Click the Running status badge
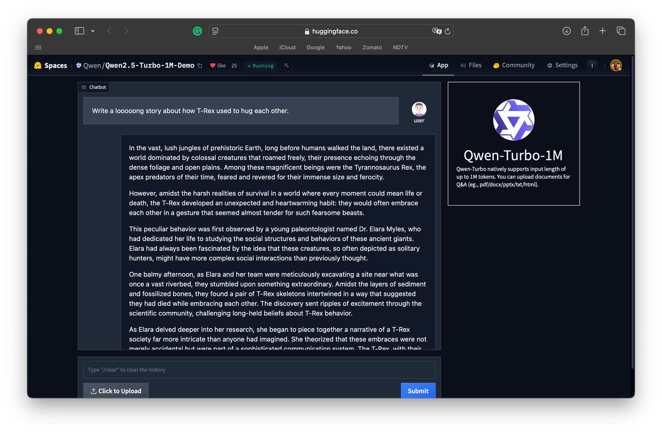The width and height of the screenshot is (662, 434). [261, 66]
